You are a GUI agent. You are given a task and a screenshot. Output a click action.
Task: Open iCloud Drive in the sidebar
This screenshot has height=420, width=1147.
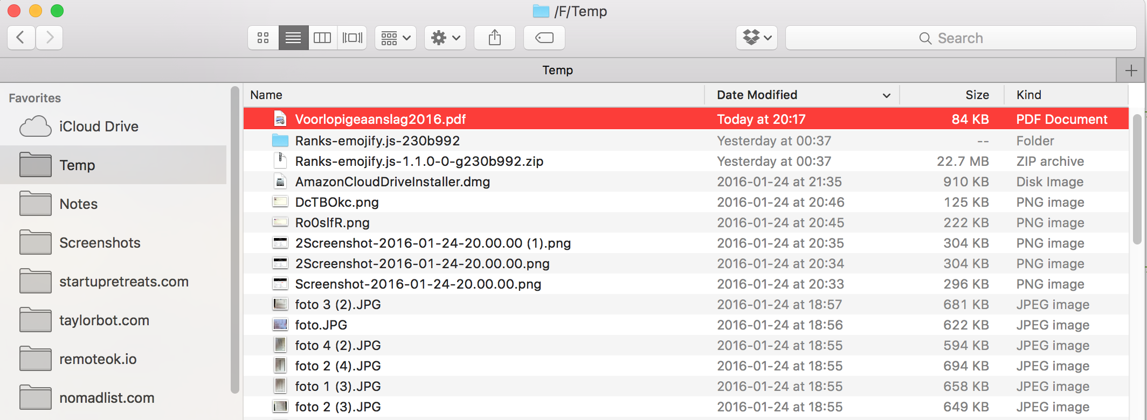click(113, 127)
